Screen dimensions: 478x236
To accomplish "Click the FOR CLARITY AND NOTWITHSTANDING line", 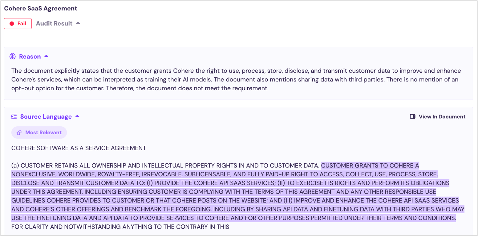I will (120, 227).
